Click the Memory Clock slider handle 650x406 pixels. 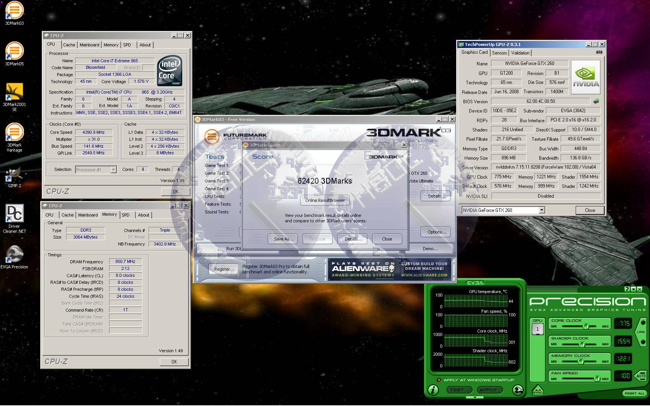pyautogui.click(x=581, y=362)
